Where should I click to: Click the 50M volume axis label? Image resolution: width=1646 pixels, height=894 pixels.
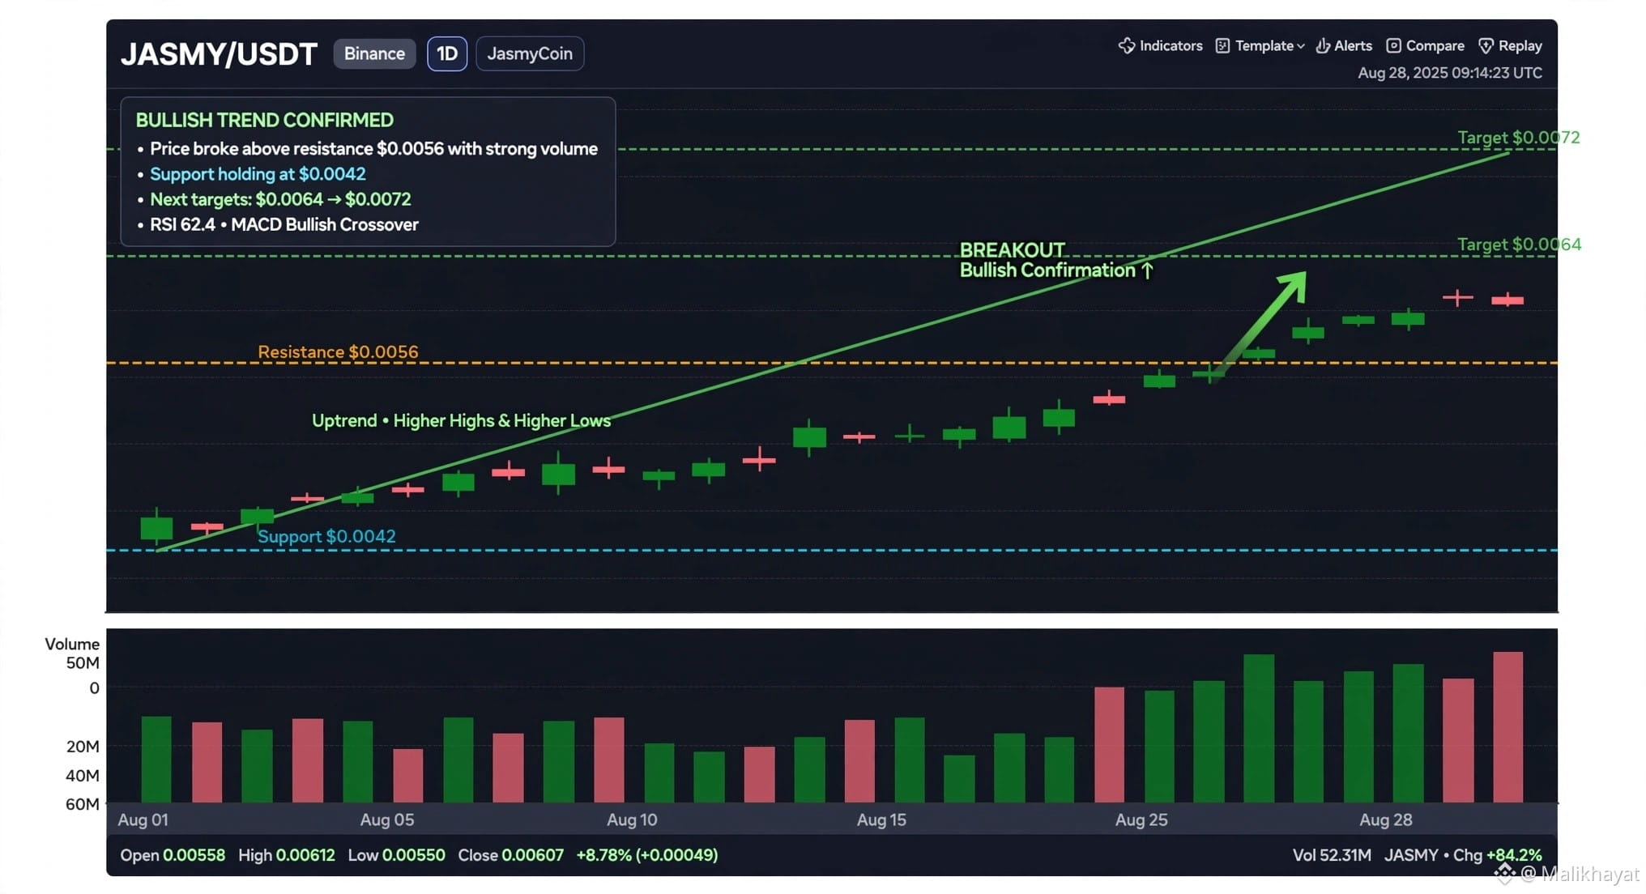83,663
